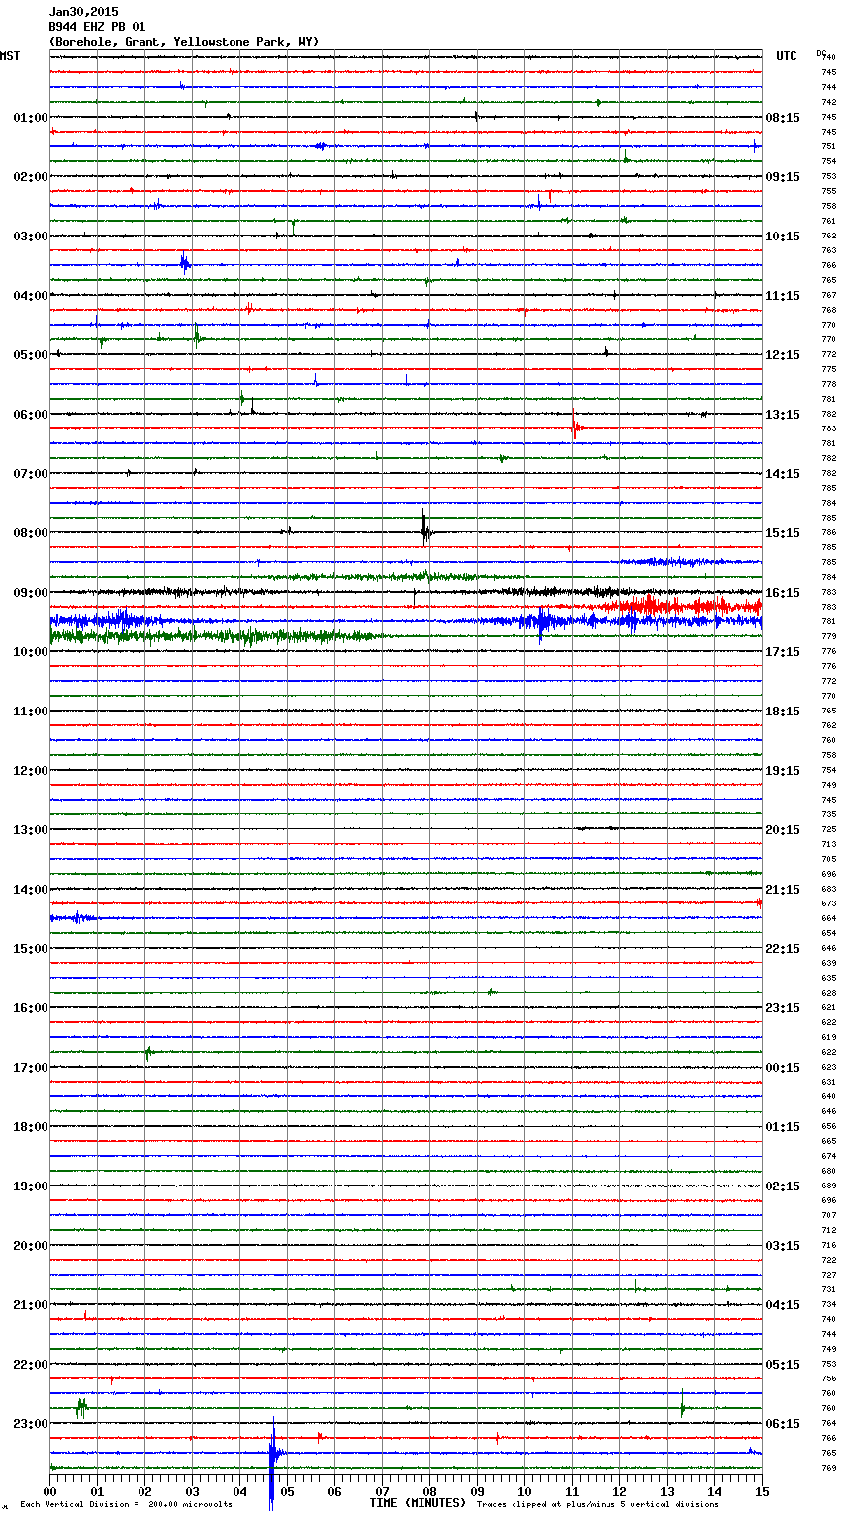Image resolution: width=841 pixels, height=1518 pixels.
Task: Click the red spike below the 06:00 trace
Action: [575, 427]
